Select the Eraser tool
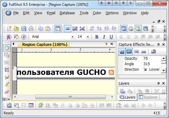The width and height of the screenshot is (169, 118). coord(7,92)
